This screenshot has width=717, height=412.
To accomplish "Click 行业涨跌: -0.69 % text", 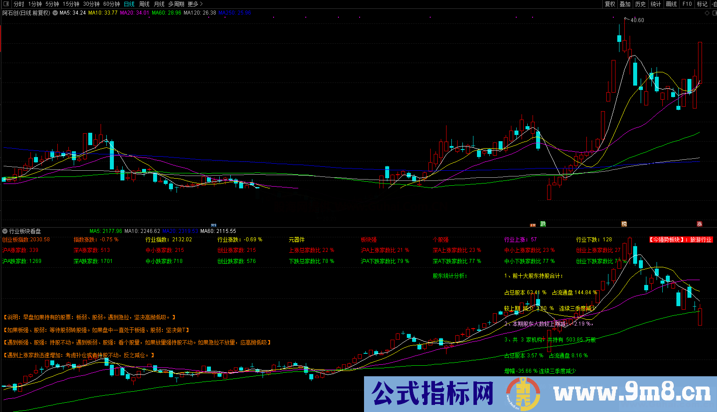I will tap(240, 240).
